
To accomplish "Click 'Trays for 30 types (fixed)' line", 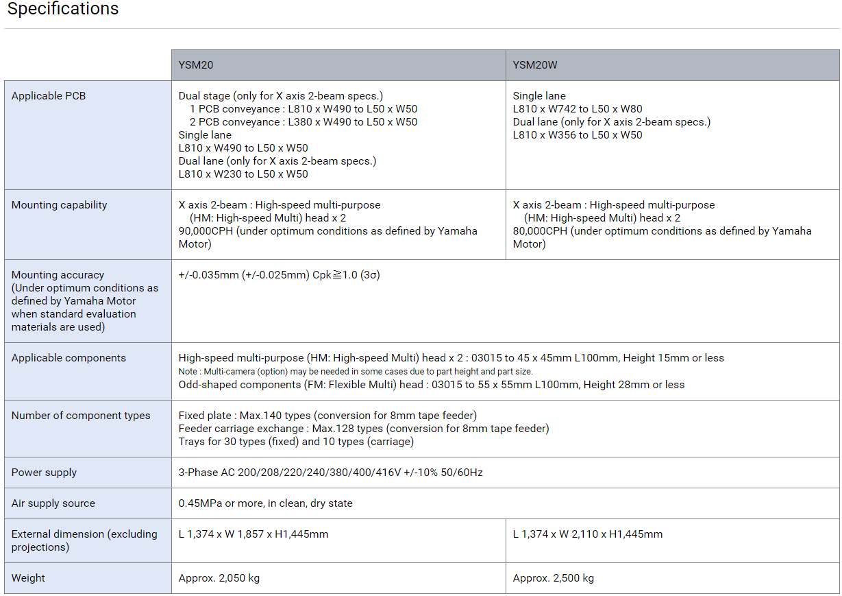I will pos(296,442).
